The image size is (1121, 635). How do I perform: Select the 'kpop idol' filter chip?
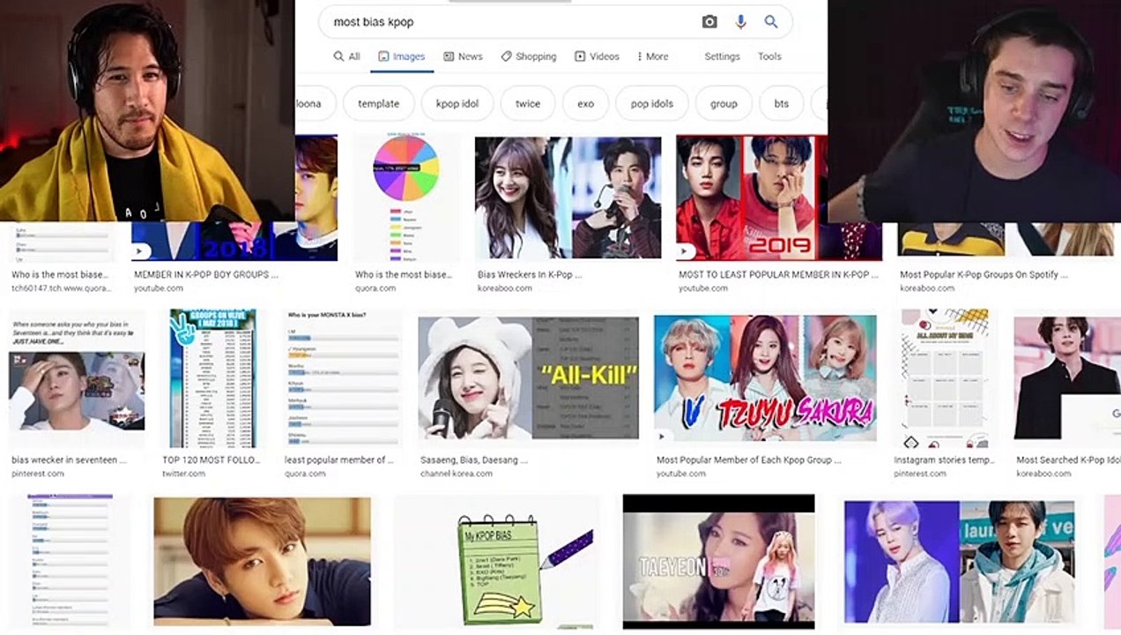(457, 103)
